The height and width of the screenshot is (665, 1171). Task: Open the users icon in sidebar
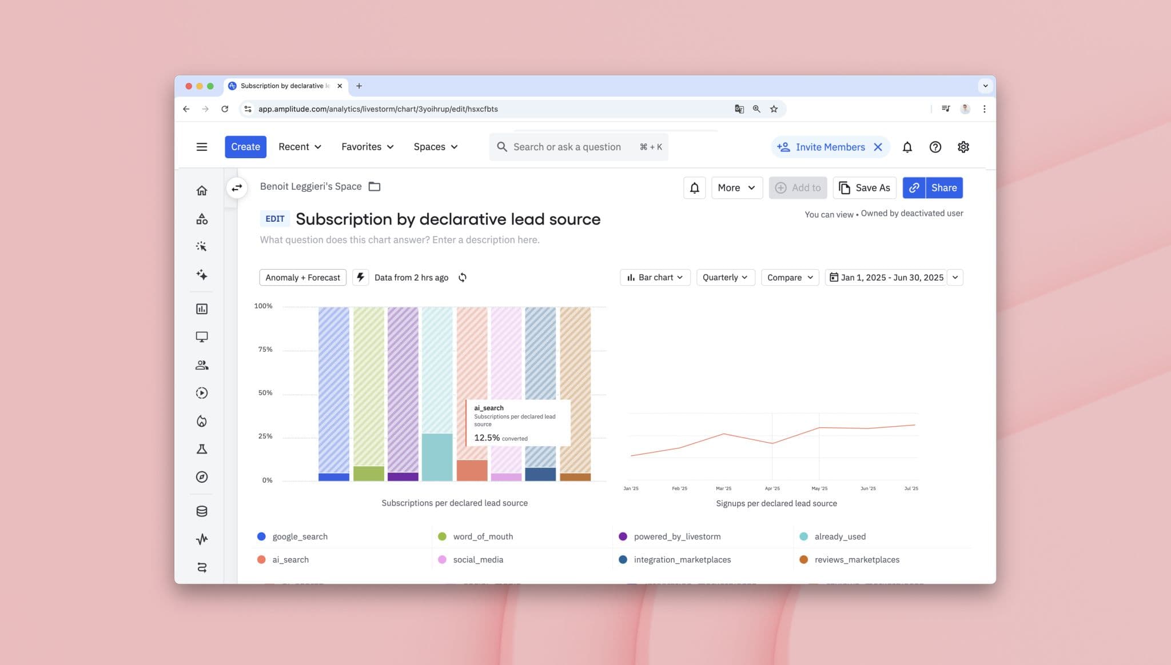pos(201,365)
